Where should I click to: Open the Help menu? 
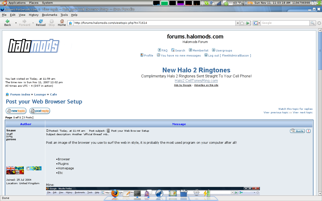[x=74, y=15]
